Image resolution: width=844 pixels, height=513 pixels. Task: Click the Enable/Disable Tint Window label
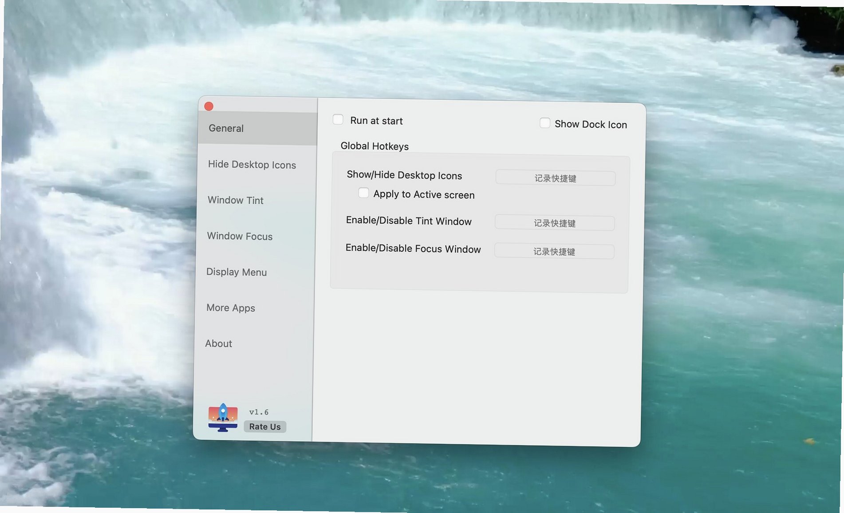tap(409, 221)
